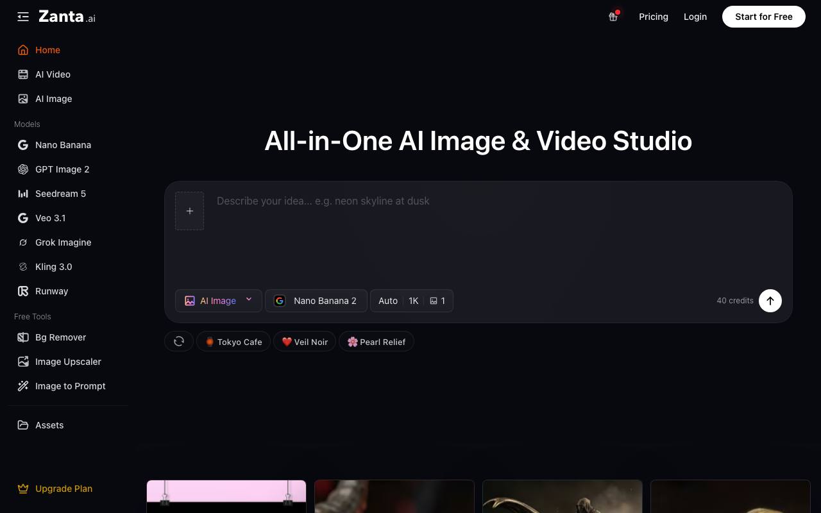Click the GPT Image 2 OpenAI icon
This screenshot has height=513, width=821.
coord(23,169)
